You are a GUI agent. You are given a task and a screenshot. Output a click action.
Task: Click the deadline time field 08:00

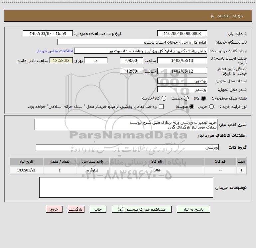click(x=132, y=61)
